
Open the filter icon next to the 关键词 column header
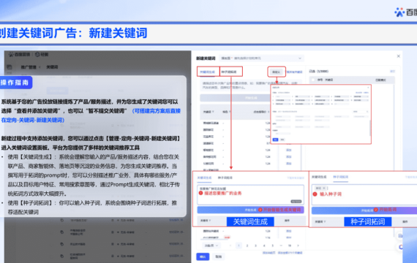pos(213,112)
